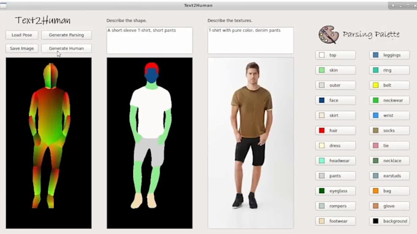This screenshot has width=417, height=234.
Task: Click the Load Pose button
Action: tap(22, 35)
